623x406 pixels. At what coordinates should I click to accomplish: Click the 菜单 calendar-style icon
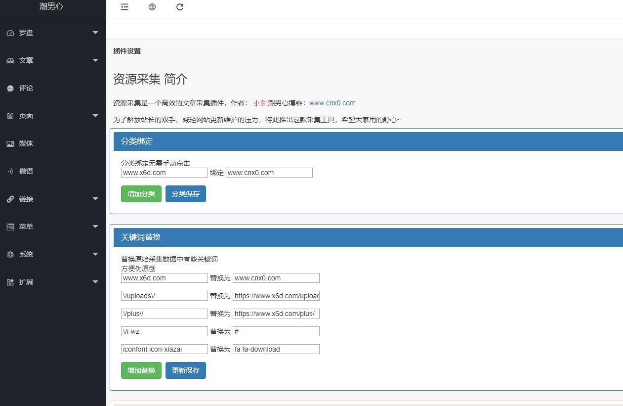[x=11, y=226]
